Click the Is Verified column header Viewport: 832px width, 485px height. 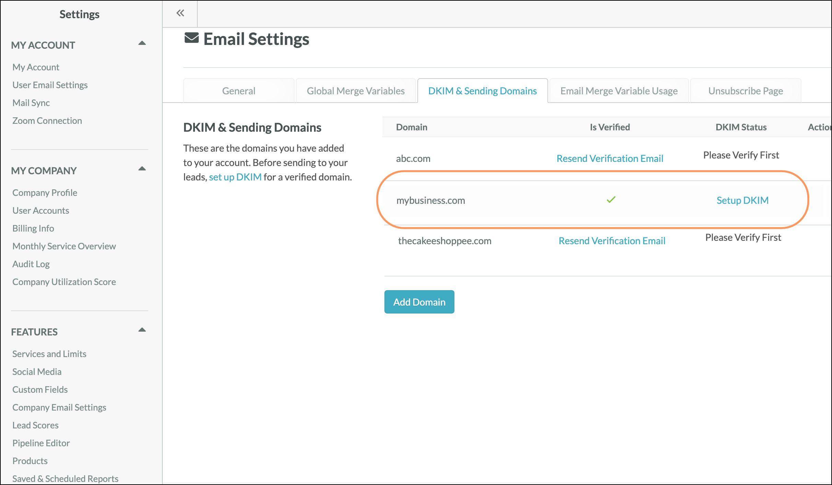(610, 127)
